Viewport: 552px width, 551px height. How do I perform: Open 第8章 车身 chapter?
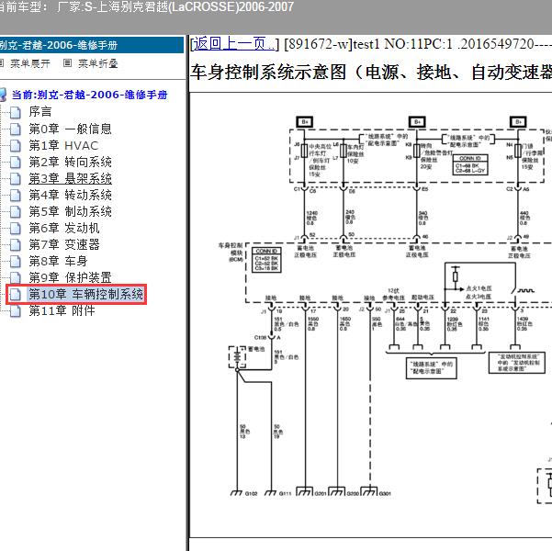pyautogui.click(x=58, y=261)
